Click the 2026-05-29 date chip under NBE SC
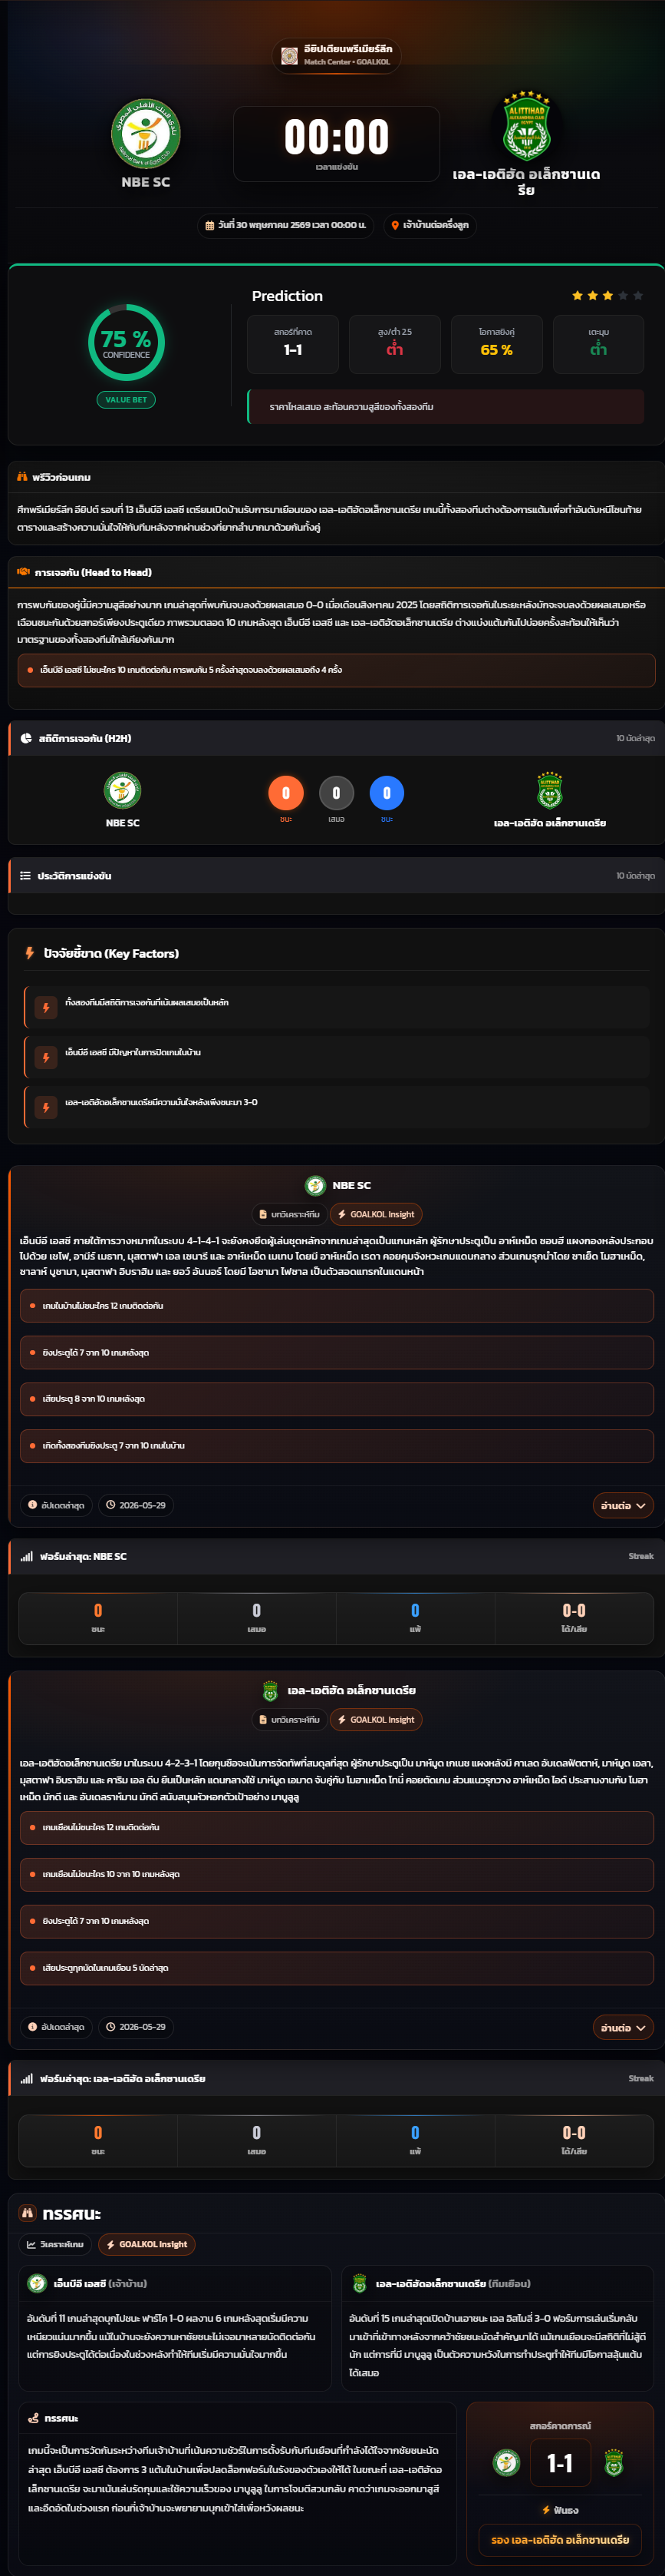This screenshot has width=665, height=2576. 136,1504
